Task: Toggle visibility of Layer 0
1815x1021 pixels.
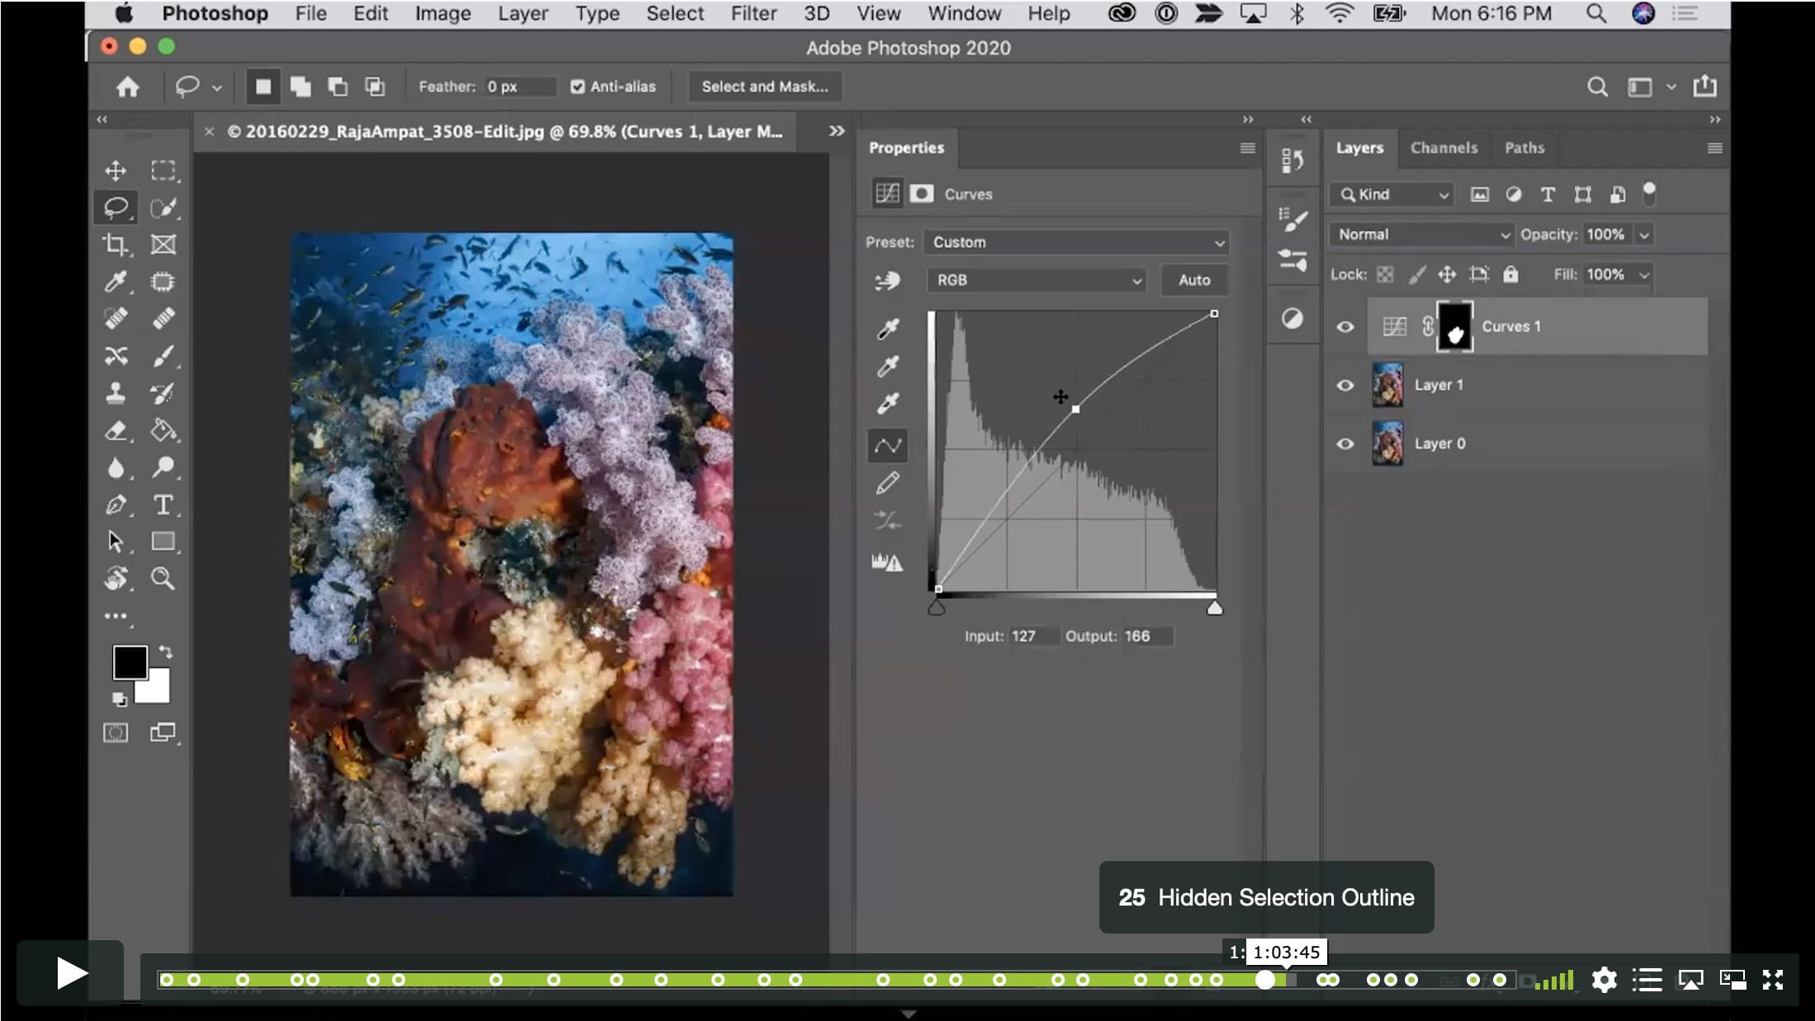Action: click(x=1345, y=444)
